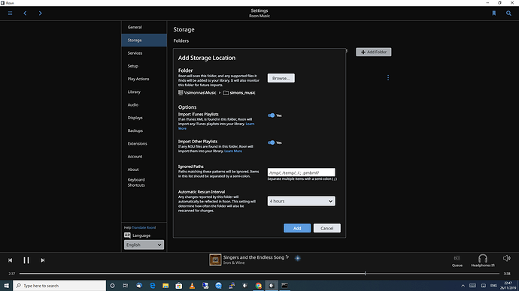Click the song title Singers and the Endless Song
The image size is (519, 291).
[x=253, y=257]
